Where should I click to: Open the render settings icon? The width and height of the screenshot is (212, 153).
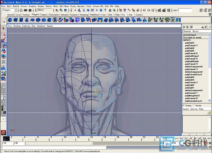169,10
